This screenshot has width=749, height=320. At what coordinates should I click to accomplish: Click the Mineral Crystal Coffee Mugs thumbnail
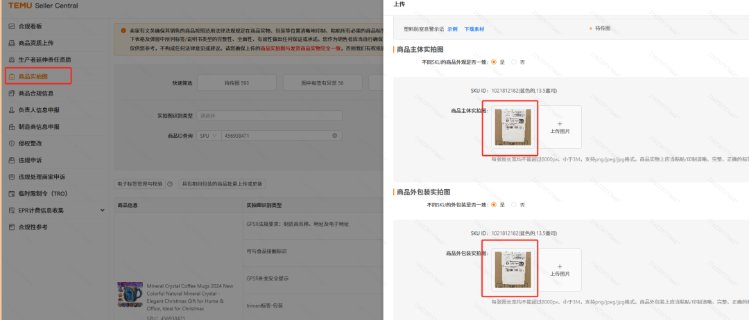(130, 295)
